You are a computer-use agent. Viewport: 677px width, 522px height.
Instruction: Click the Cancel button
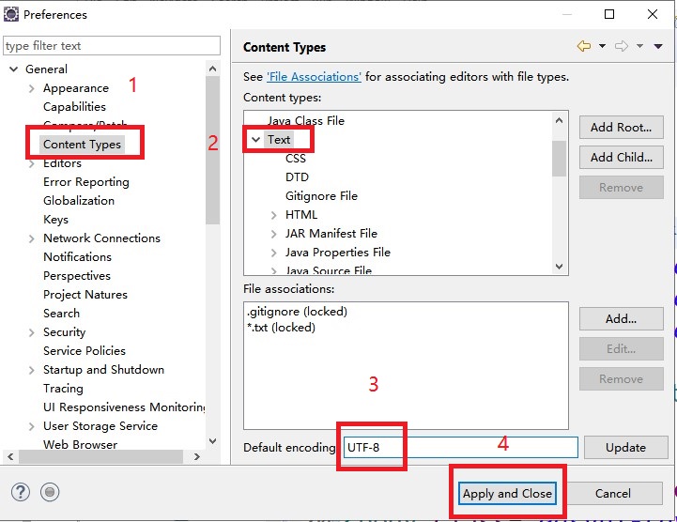tap(612, 493)
